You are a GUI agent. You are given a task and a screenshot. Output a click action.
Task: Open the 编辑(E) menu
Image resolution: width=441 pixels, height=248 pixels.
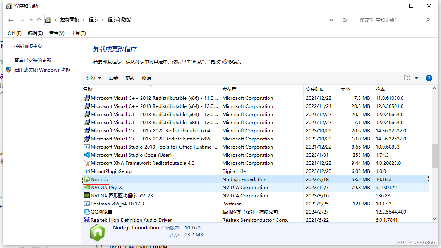click(35, 33)
